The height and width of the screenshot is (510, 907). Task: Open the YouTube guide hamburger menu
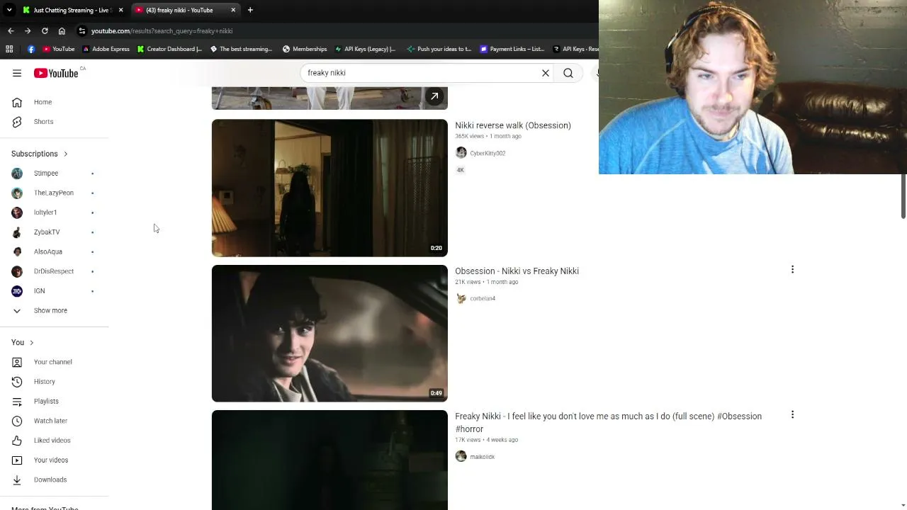tap(17, 73)
